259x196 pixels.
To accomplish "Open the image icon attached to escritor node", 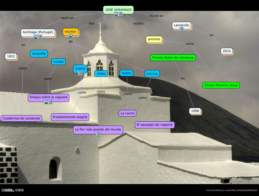I will point(71,36).
